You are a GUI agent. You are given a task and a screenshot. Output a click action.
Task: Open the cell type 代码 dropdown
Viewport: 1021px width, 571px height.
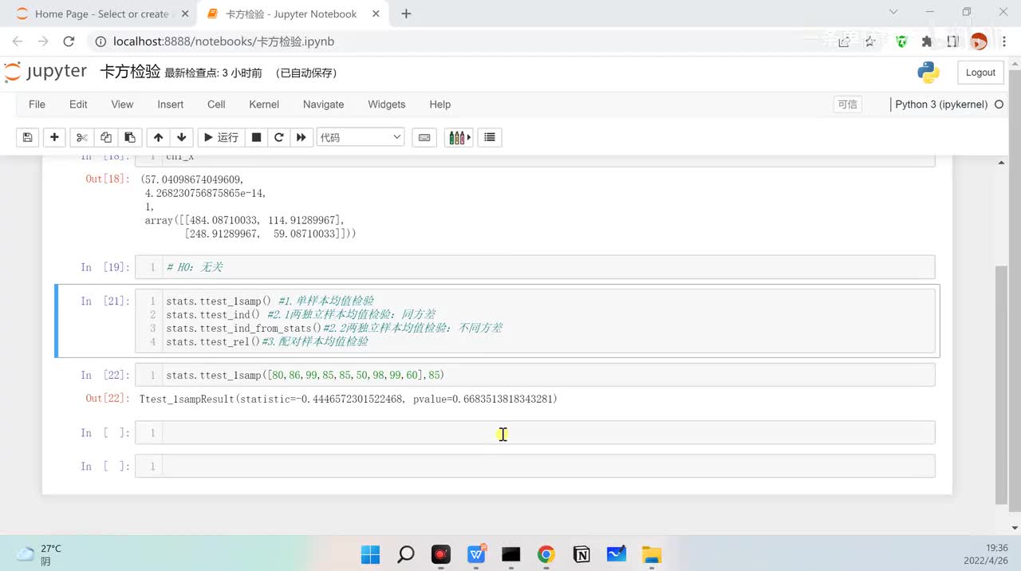click(361, 137)
